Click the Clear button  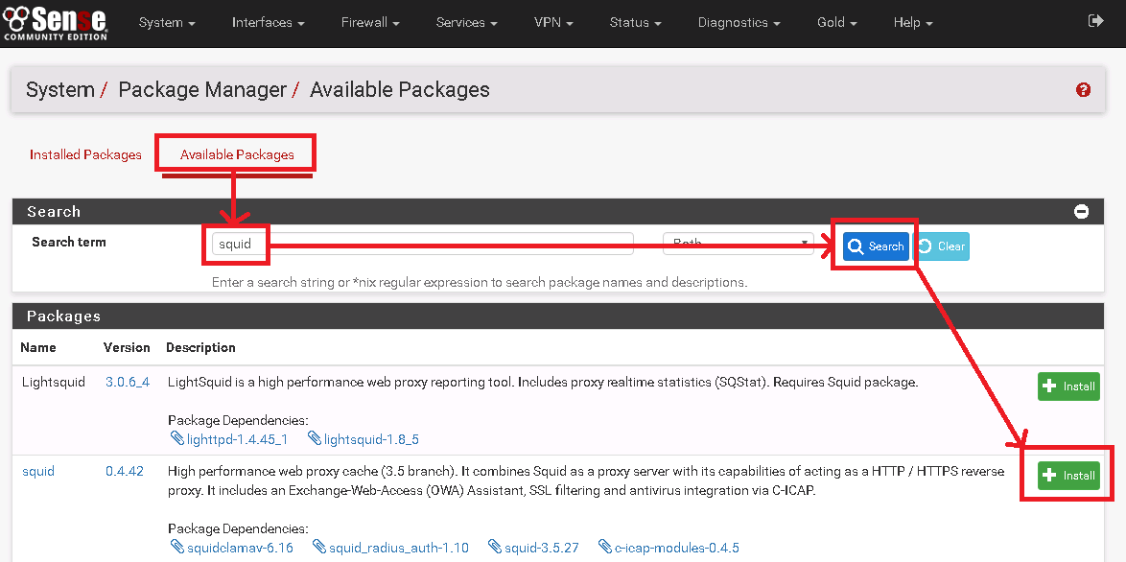click(x=942, y=246)
